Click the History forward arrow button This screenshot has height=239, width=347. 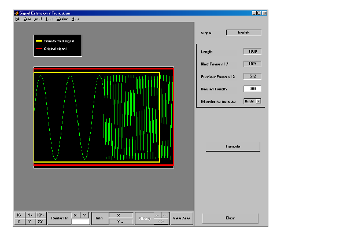(x=165, y=215)
